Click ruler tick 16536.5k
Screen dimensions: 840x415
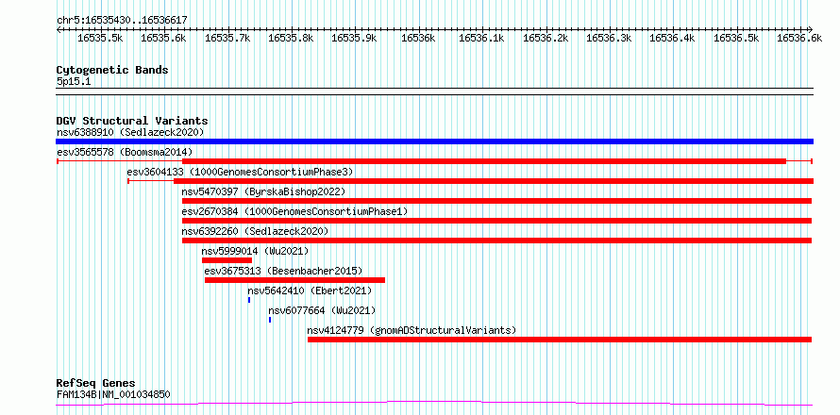[x=736, y=38]
